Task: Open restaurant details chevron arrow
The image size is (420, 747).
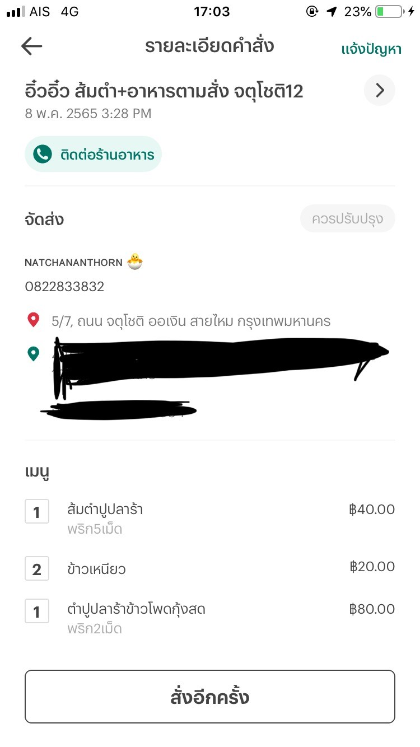Action: point(380,90)
